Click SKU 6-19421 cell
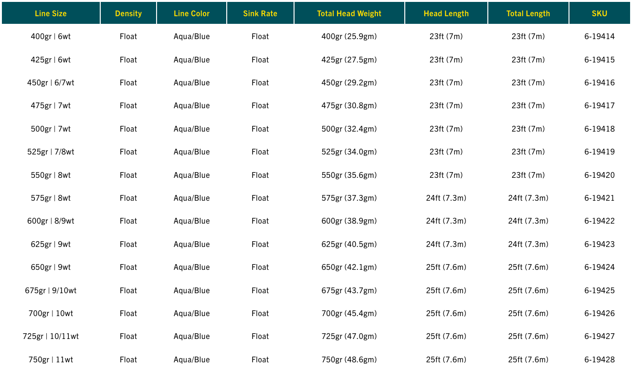This screenshot has height=369, width=632. point(600,198)
